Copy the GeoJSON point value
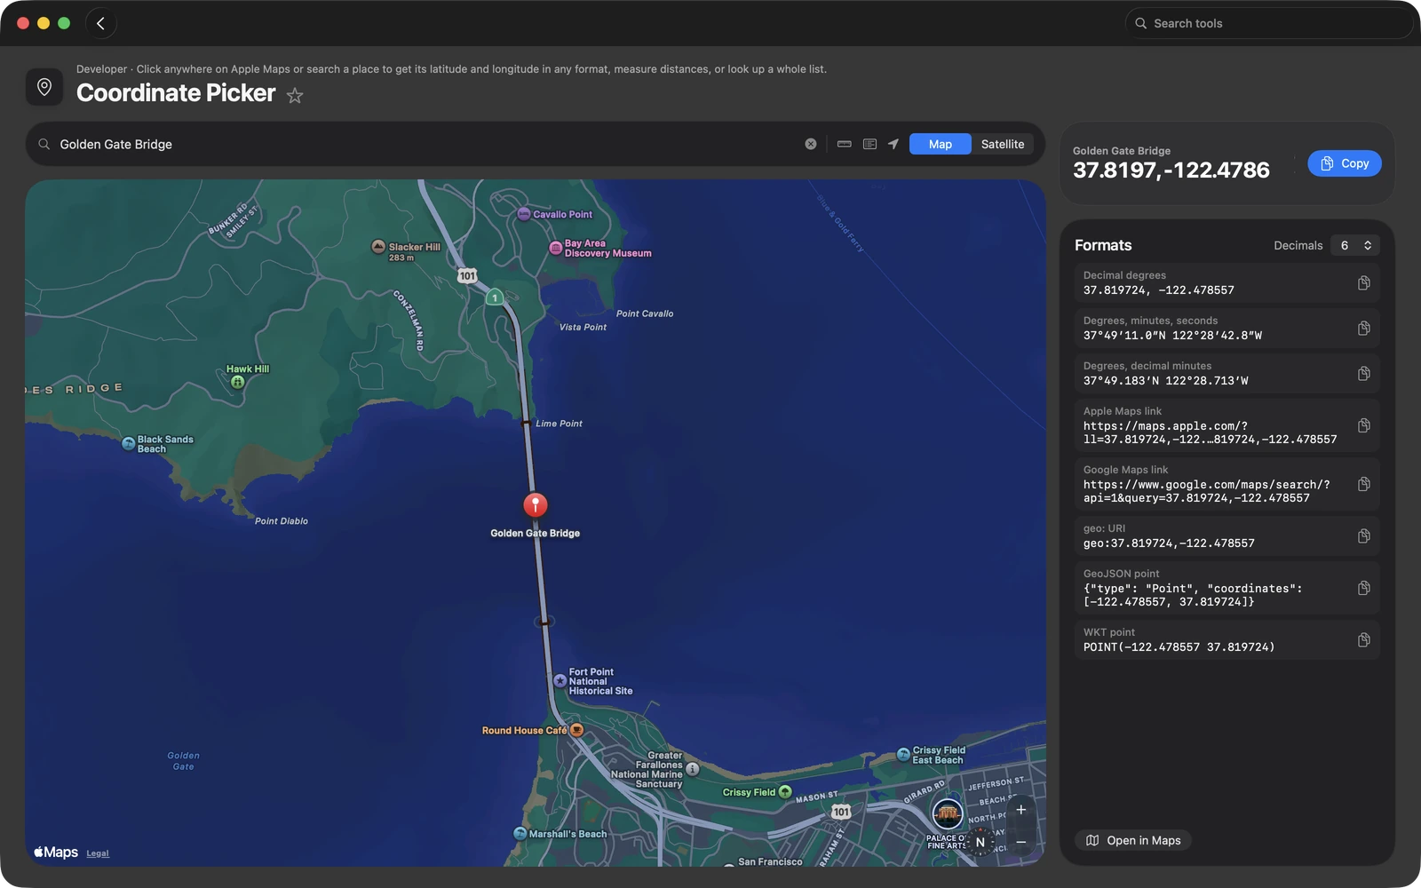The width and height of the screenshot is (1421, 888). [x=1363, y=588]
